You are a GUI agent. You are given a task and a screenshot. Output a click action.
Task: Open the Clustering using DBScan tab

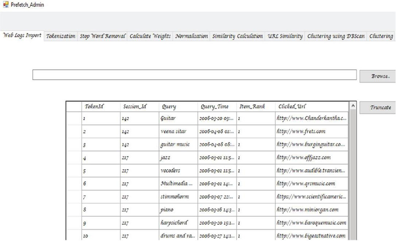point(336,36)
